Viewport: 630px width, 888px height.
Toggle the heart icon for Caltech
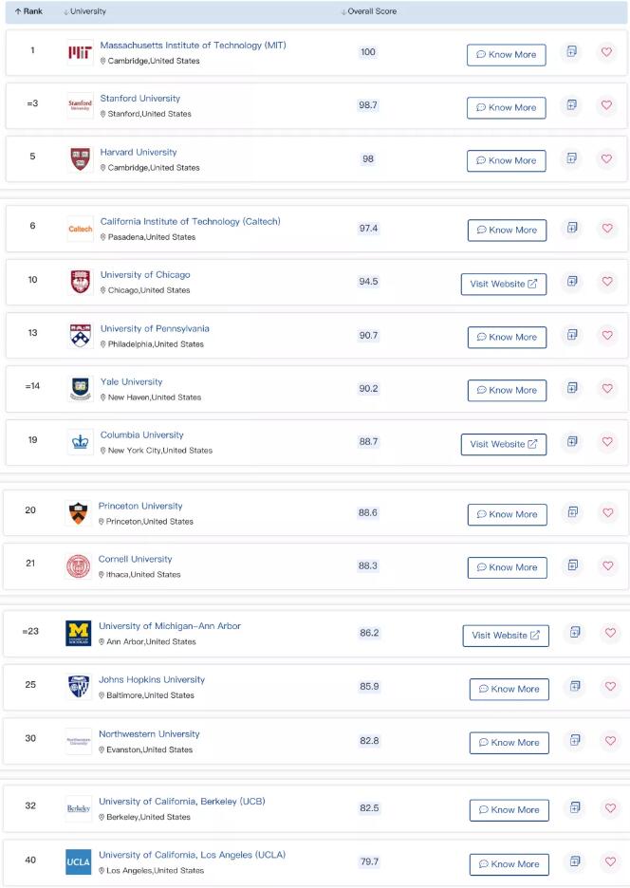coord(607,228)
